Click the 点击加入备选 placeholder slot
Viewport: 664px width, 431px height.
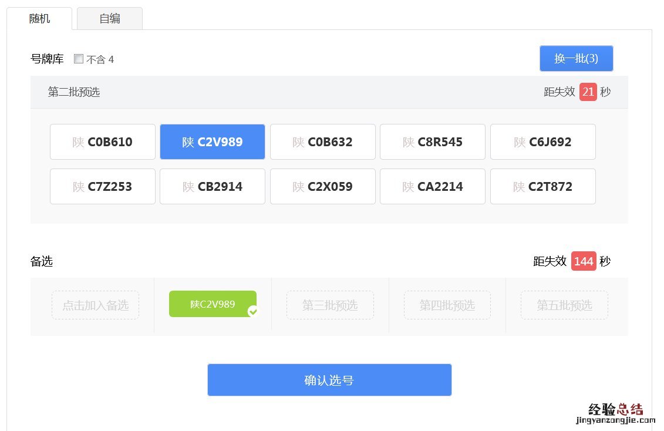point(95,305)
